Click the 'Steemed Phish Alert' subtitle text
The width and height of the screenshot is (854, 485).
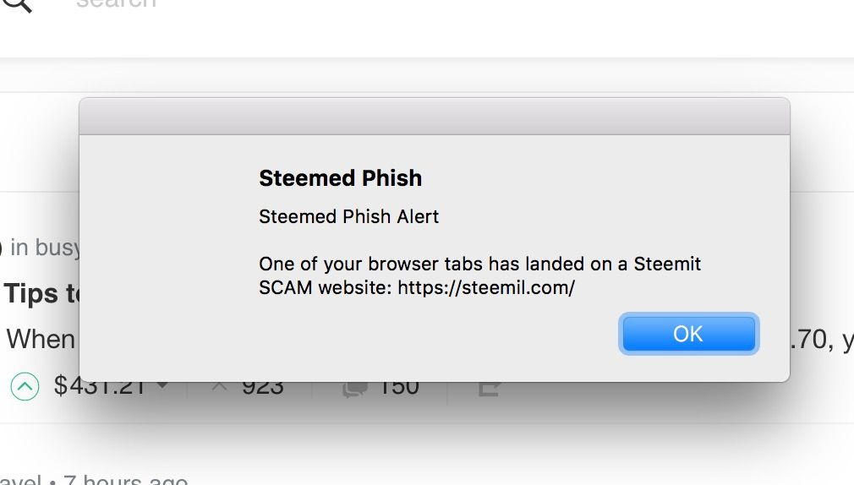[348, 216]
